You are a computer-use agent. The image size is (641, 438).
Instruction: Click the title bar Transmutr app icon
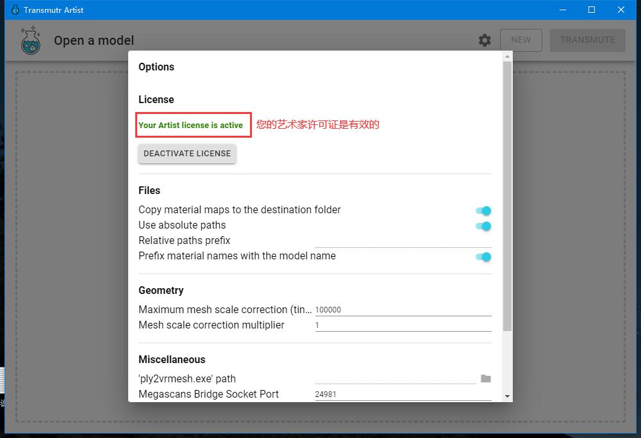(x=15, y=10)
